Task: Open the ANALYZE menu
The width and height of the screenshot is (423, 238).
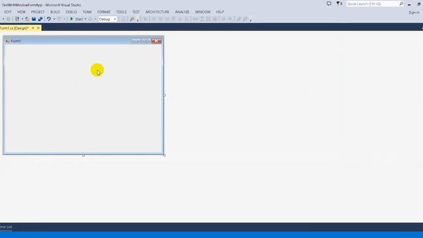Action: [x=182, y=12]
